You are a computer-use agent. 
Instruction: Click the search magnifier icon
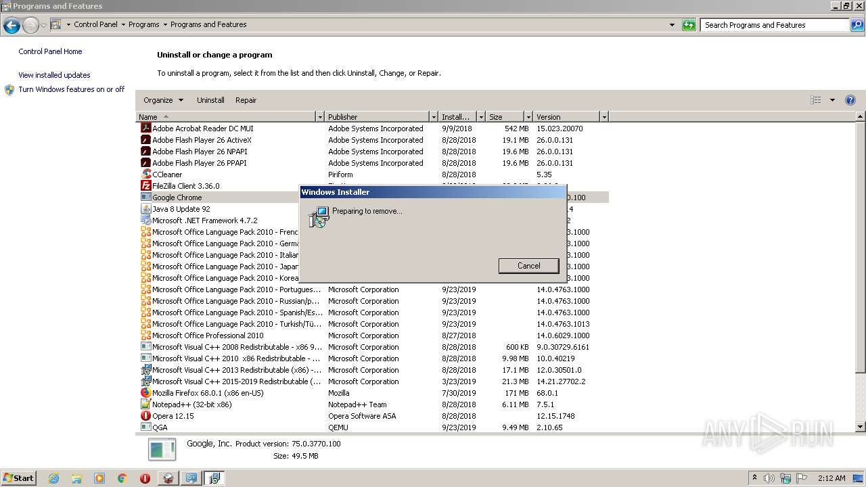(857, 25)
